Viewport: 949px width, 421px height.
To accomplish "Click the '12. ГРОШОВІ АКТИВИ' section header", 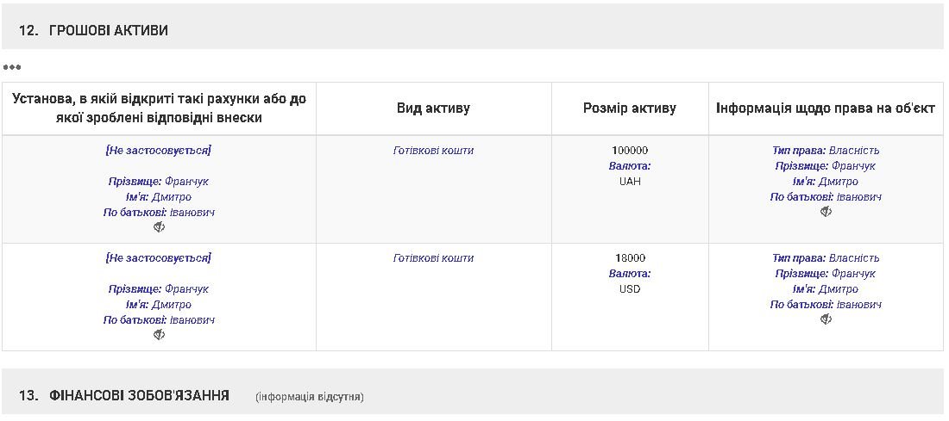I will pyautogui.click(x=93, y=30).
